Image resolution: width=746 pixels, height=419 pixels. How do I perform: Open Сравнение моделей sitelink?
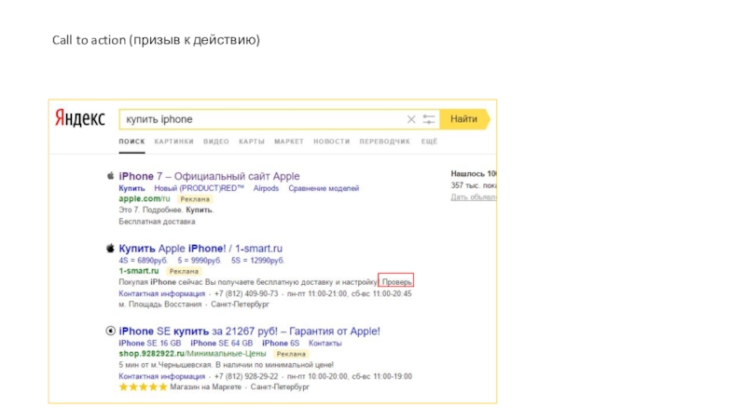(x=324, y=188)
